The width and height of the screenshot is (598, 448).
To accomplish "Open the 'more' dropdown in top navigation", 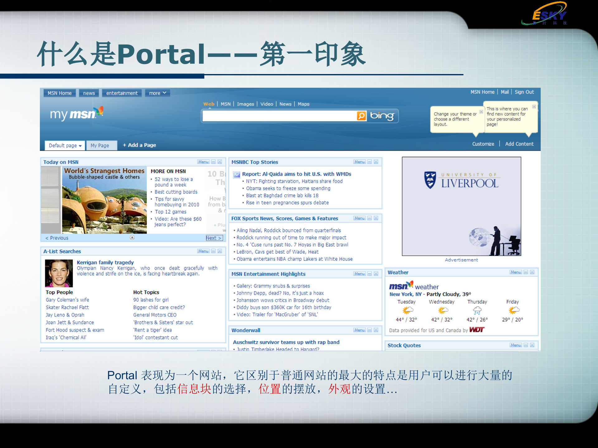I will (157, 93).
